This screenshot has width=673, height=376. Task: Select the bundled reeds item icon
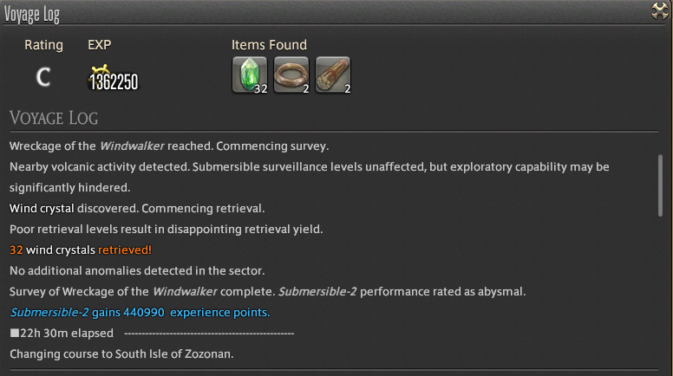(x=333, y=75)
